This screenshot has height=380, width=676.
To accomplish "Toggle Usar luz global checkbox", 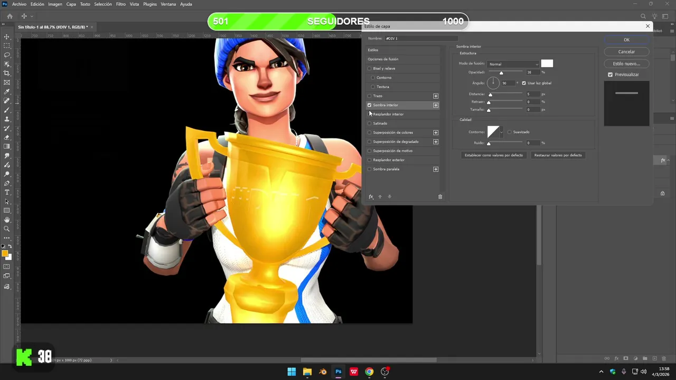I will (524, 83).
